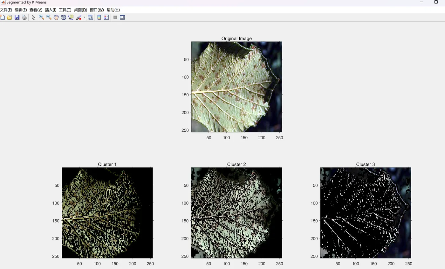The width and height of the screenshot is (445, 269).
Task: Click the Show Plot Tools icon
Action: tap(122, 17)
